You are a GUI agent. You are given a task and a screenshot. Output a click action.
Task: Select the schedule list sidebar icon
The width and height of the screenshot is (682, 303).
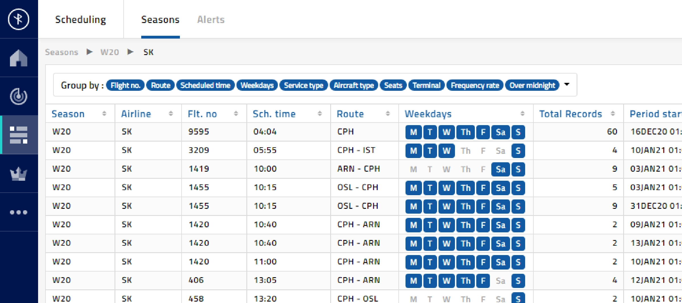pyautogui.click(x=18, y=135)
